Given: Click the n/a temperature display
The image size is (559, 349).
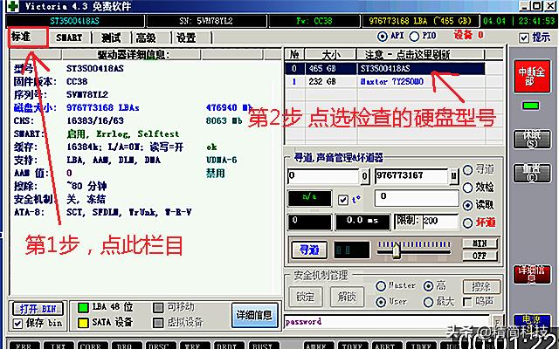Looking at the screenshot, I should click(309, 198).
